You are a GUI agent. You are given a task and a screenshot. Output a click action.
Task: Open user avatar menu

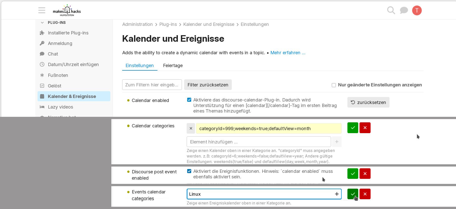point(417,10)
